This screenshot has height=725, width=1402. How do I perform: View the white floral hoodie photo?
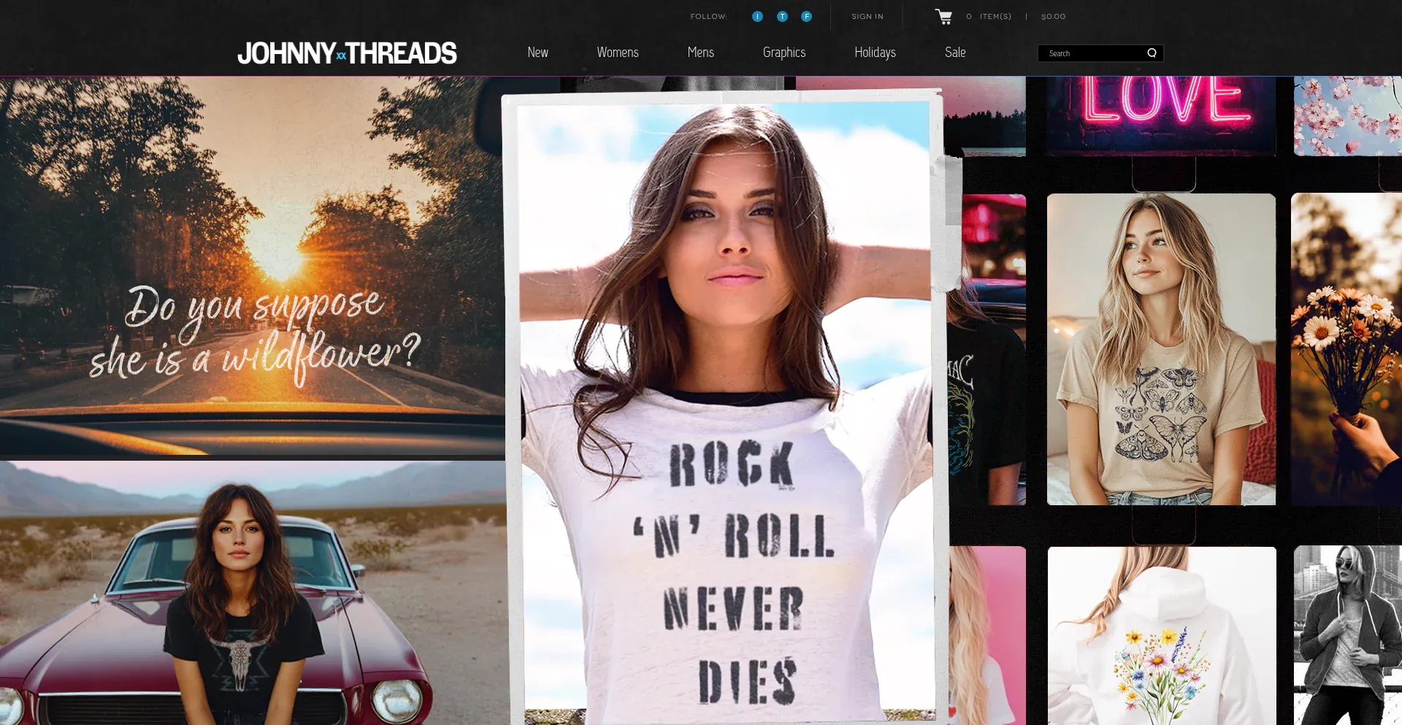1162,635
